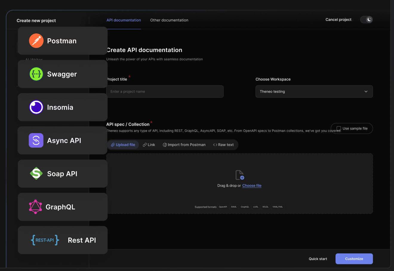Select the Async API card
Screen dimensions: 394x271
click(x=63, y=140)
